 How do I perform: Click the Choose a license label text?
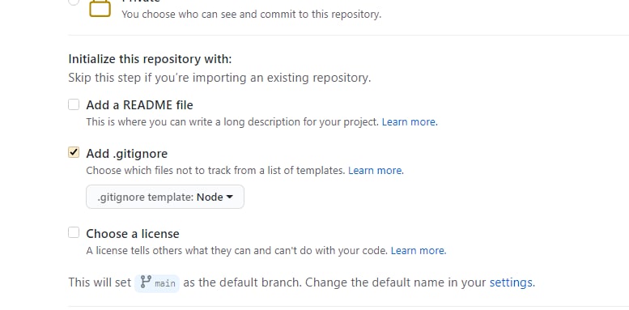133,233
